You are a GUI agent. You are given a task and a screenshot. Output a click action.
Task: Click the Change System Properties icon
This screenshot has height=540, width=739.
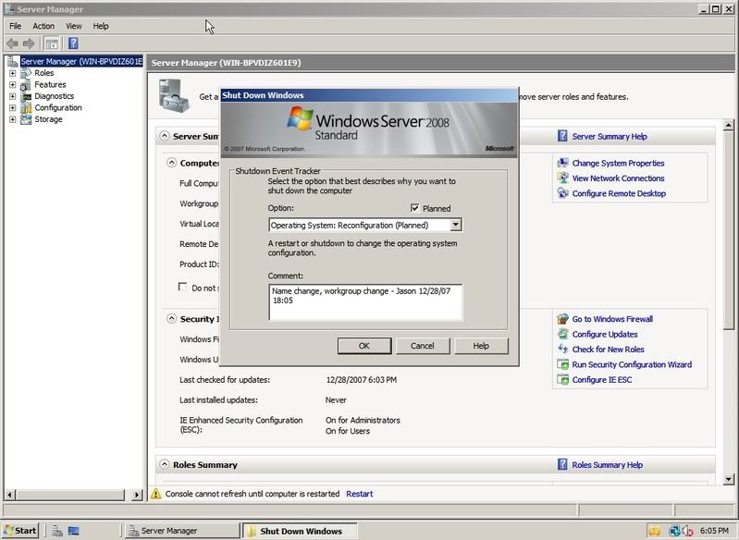coord(562,163)
